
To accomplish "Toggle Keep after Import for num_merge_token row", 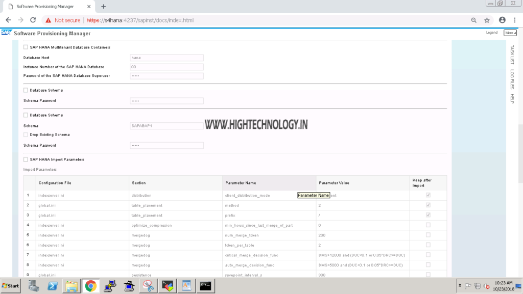I will point(428,235).
